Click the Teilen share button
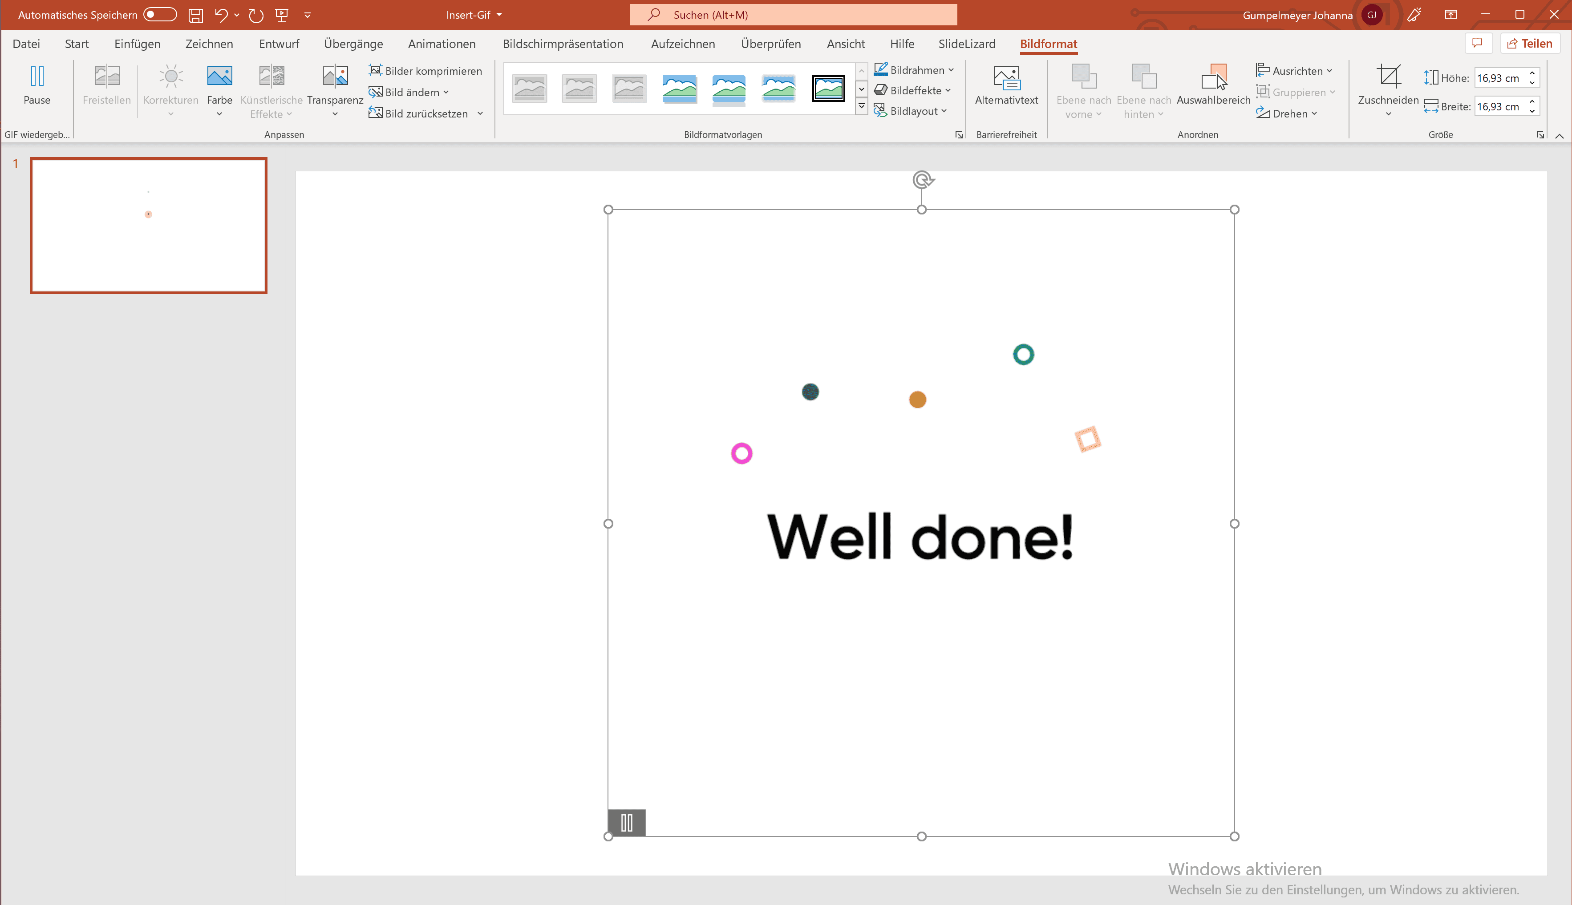This screenshot has height=905, width=1572. [1529, 44]
